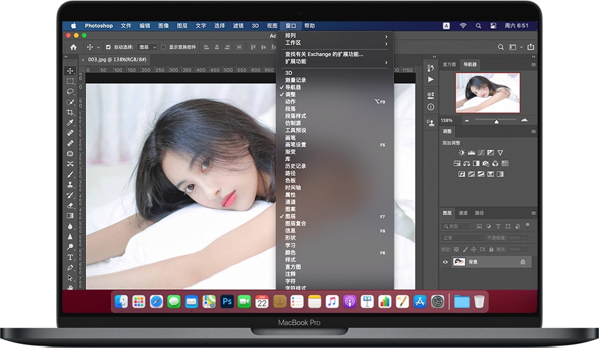
Task: Toggle the 自动选择 checkbox in options bar
Action: point(109,46)
